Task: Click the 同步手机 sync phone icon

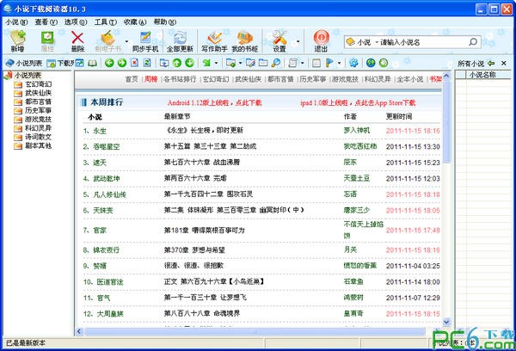Action: (145, 41)
